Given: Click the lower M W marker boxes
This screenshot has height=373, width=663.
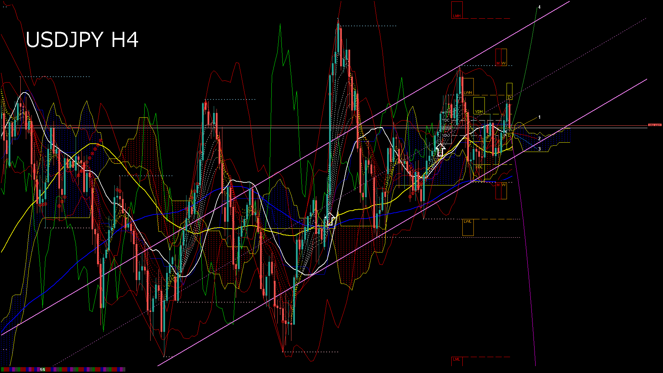Looking at the screenshot, I should [x=501, y=191].
